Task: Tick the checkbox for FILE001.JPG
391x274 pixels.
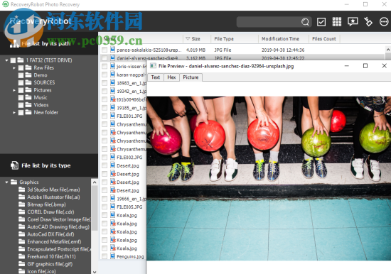Action: click(x=105, y=116)
